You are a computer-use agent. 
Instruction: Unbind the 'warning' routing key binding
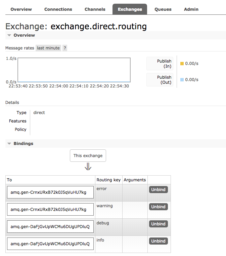[x=158, y=207]
